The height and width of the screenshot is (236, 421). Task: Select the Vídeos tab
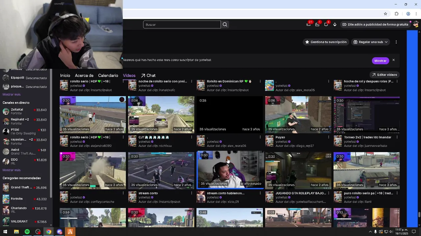[129, 75]
